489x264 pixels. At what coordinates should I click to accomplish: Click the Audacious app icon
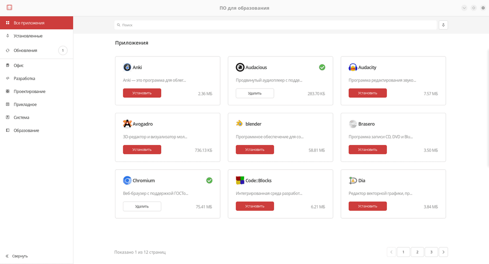[x=240, y=67]
